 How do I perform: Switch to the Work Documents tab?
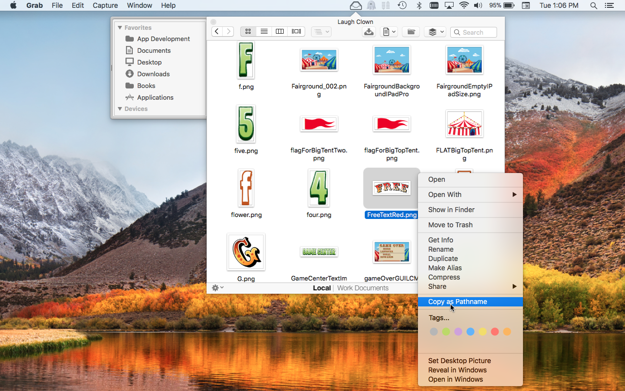[363, 288]
